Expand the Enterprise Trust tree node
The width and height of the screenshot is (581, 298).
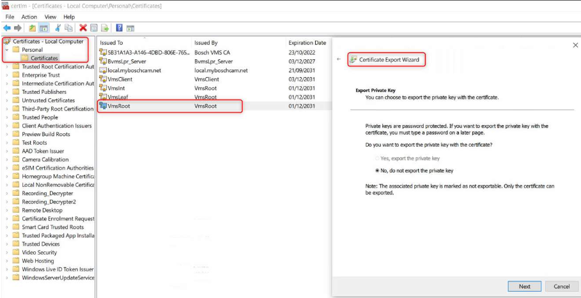(7, 75)
